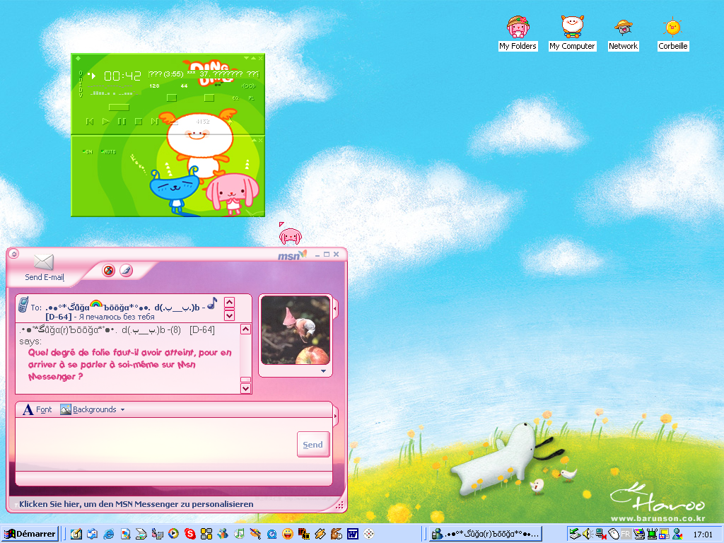The image size is (724, 543).
Task: Click the 00:42 time display in Winamp
Action: click(122, 76)
